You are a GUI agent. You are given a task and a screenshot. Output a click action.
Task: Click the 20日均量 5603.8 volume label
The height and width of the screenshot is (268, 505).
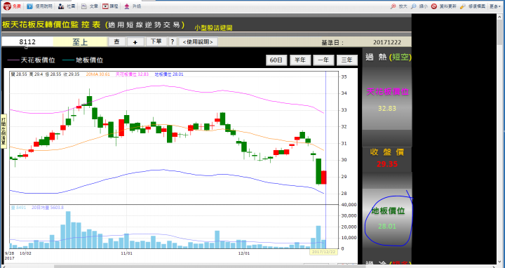point(48,208)
